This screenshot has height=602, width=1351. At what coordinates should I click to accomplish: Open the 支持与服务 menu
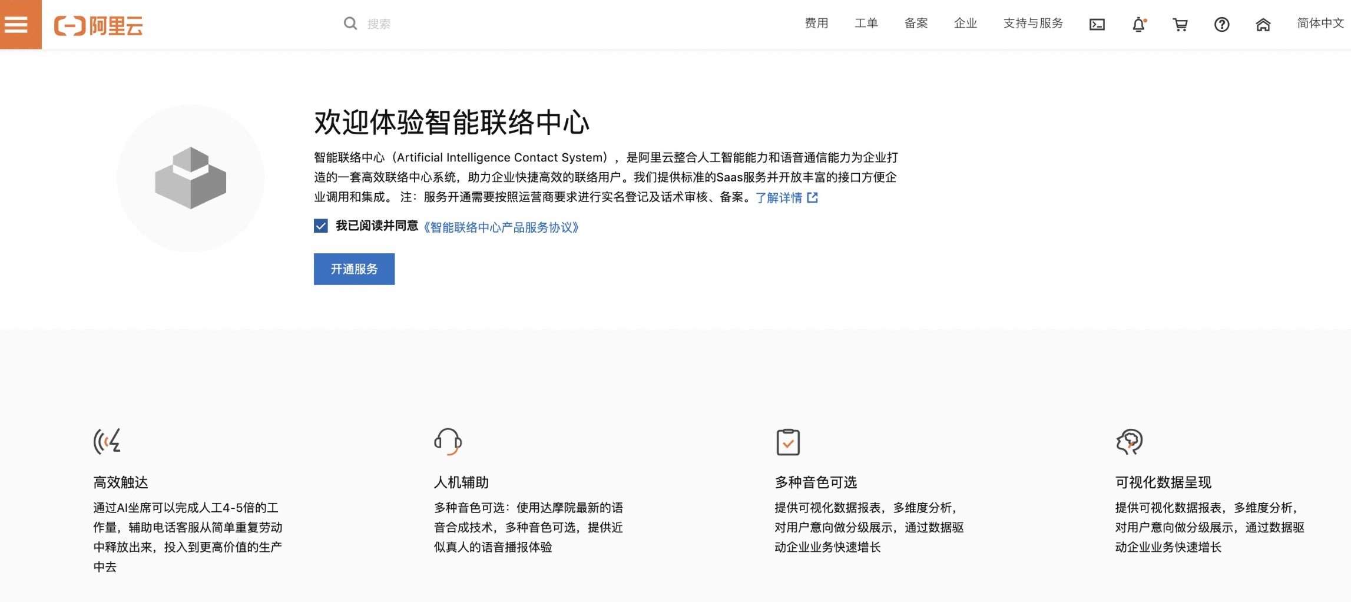coord(1033,24)
